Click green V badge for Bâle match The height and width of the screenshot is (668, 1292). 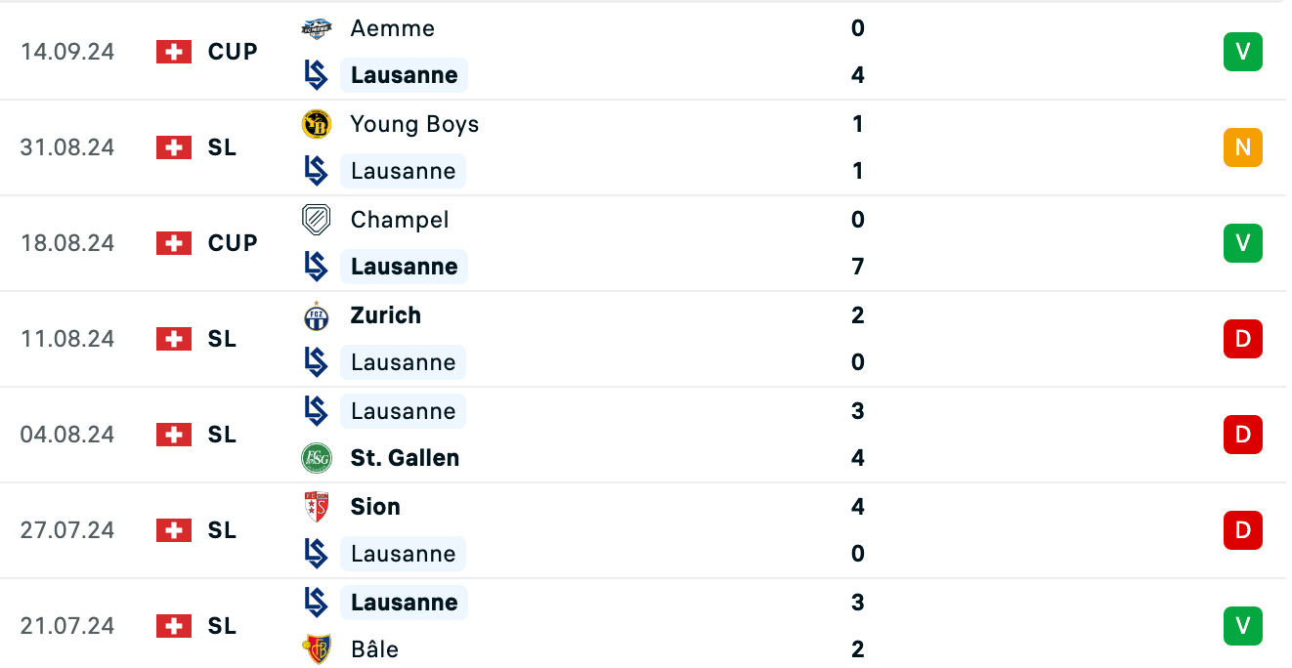point(1243,626)
